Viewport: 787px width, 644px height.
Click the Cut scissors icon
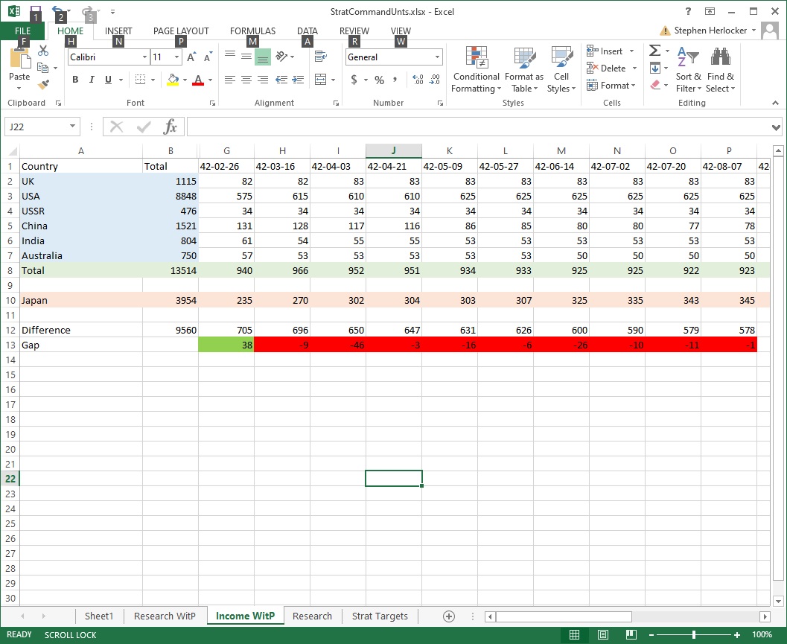(x=43, y=51)
